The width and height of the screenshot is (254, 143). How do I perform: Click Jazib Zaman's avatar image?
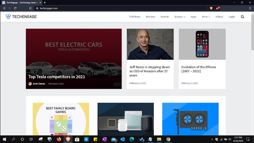coord(30,84)
